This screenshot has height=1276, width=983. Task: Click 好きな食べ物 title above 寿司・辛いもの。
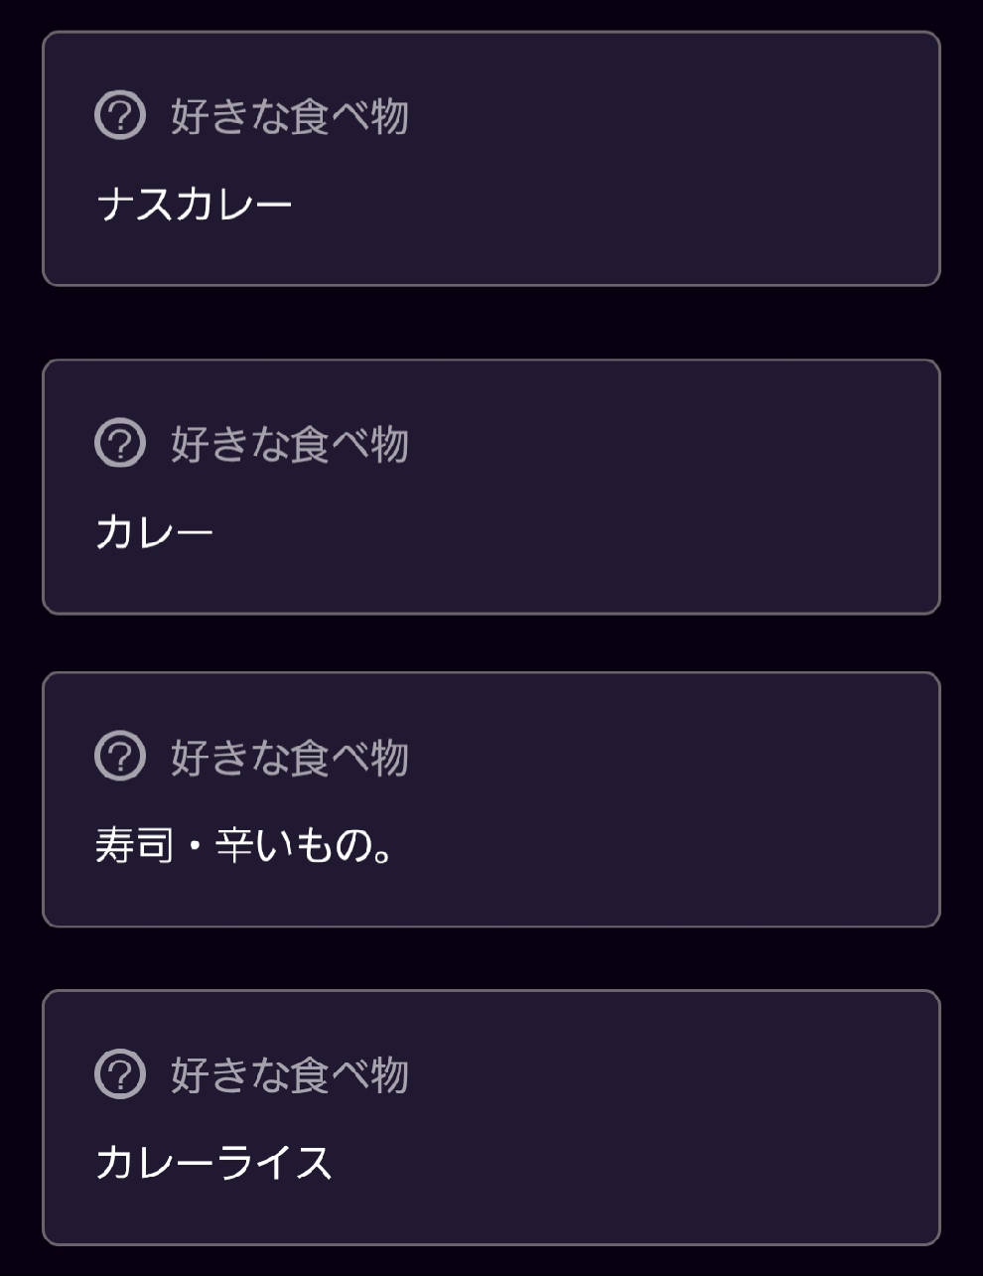tap(289, 758)
